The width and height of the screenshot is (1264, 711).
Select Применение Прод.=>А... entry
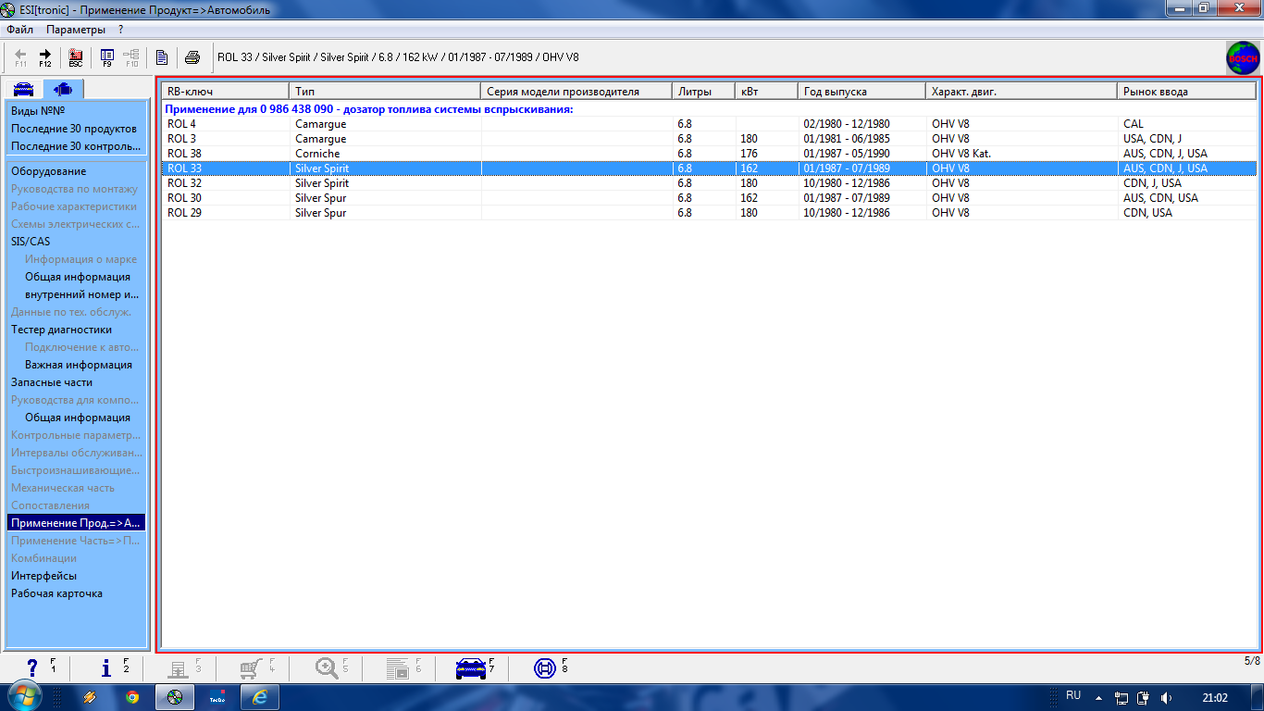[x=77, y=523]
